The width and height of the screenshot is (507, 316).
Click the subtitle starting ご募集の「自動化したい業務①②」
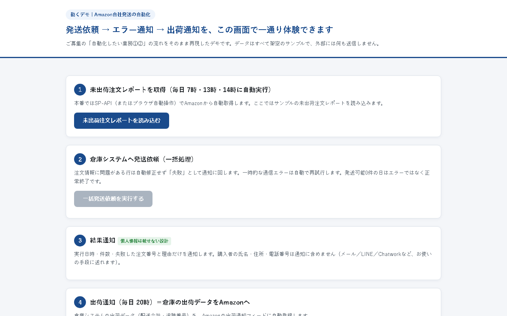tap(224, 43)
